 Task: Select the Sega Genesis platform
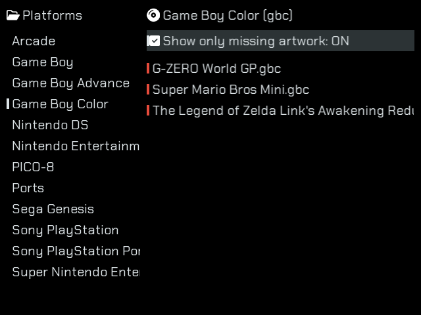[53, 209]
